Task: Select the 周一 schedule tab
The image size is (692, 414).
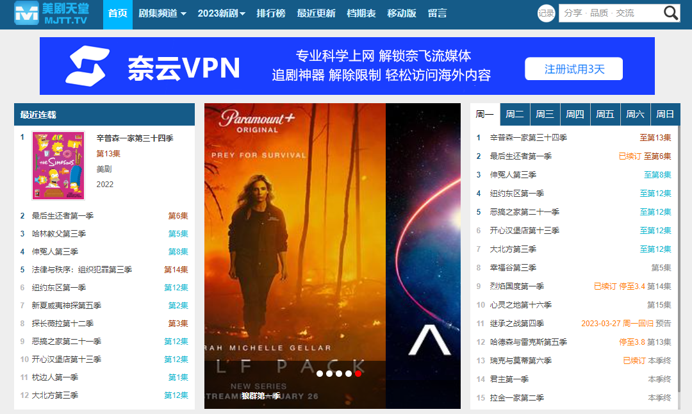Action: [484, 114]
